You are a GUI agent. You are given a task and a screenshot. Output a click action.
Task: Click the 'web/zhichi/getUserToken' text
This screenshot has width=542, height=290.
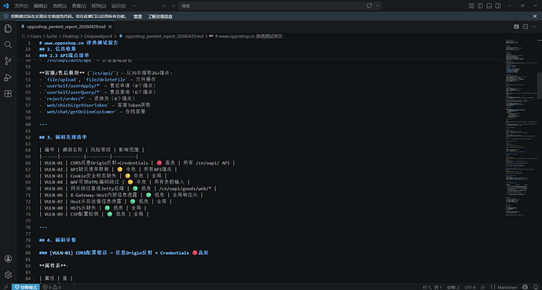point(77,105)
